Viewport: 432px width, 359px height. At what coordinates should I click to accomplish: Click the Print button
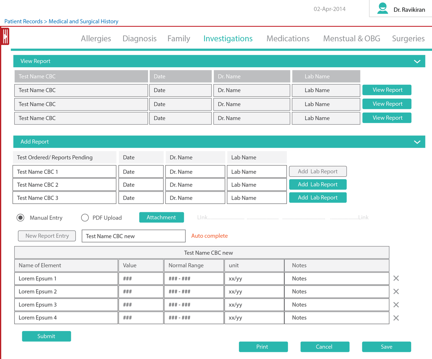263,347
